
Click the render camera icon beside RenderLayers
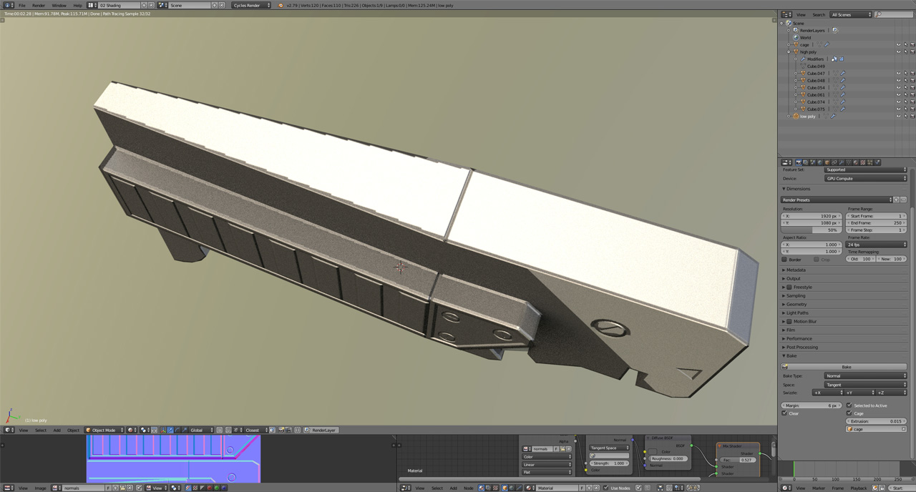pyautogui.click(x=835, y=31)
